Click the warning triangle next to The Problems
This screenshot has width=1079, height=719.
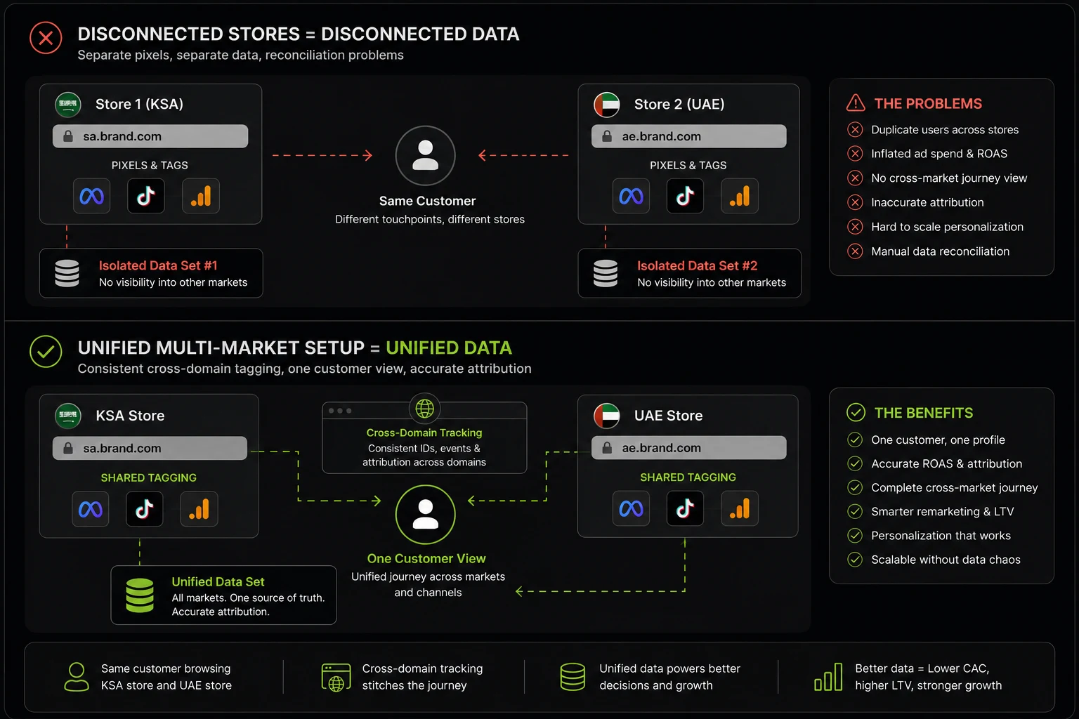856,103
